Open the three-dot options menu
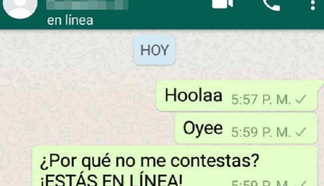Screen dimensions: 324x186 tap(313, 5)
